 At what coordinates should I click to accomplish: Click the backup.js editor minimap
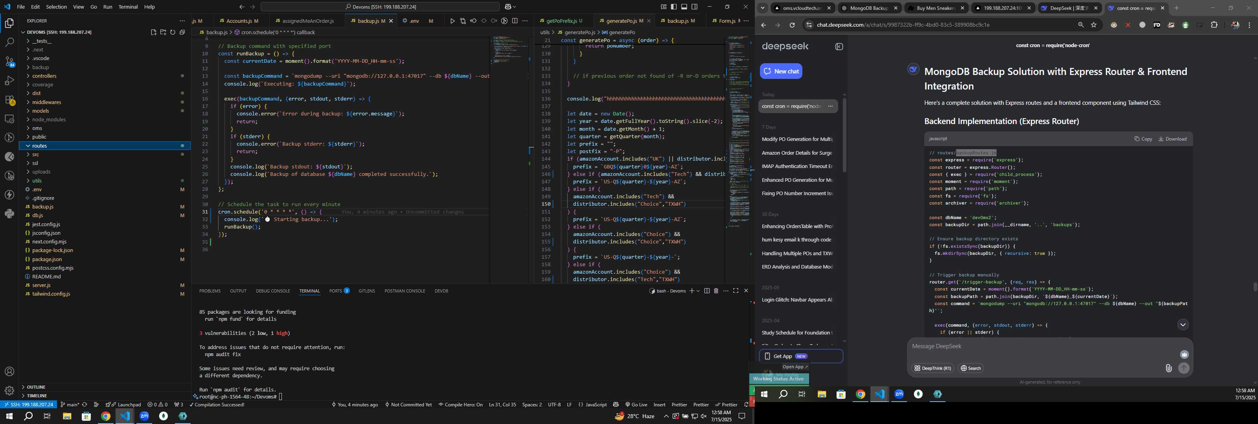(509, 50)
